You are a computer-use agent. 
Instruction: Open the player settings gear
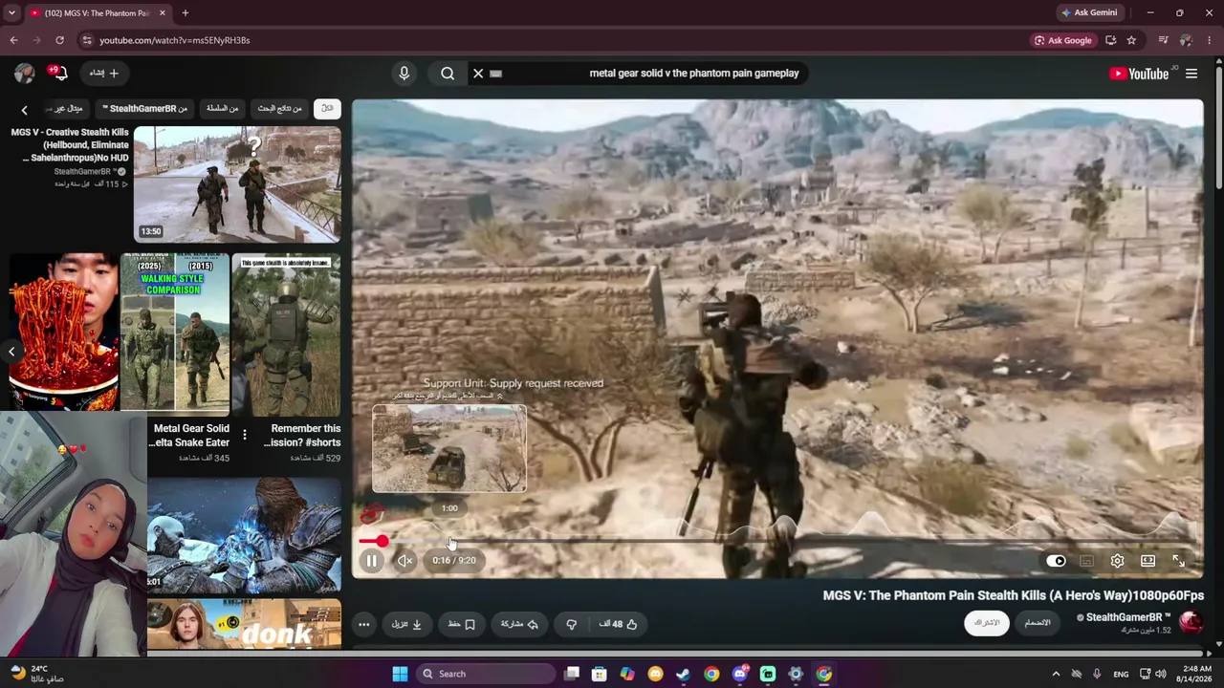point(1117,561)
